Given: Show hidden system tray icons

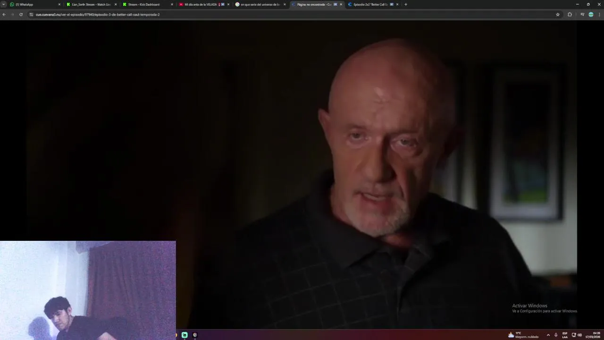Looking at the screenshot, I should click(548, 335).
